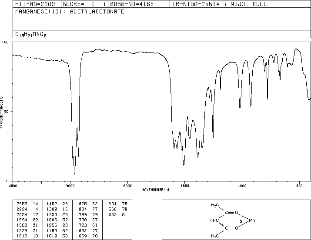This screenshot has width=311, height=240.
Task: Select the 1350 peak table entry
Action: pos(57,214)
